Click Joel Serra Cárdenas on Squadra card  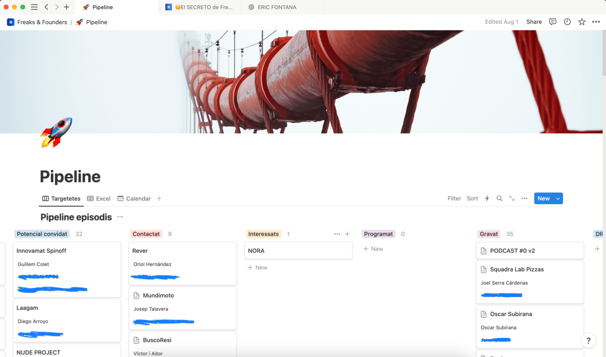[504, 283]
